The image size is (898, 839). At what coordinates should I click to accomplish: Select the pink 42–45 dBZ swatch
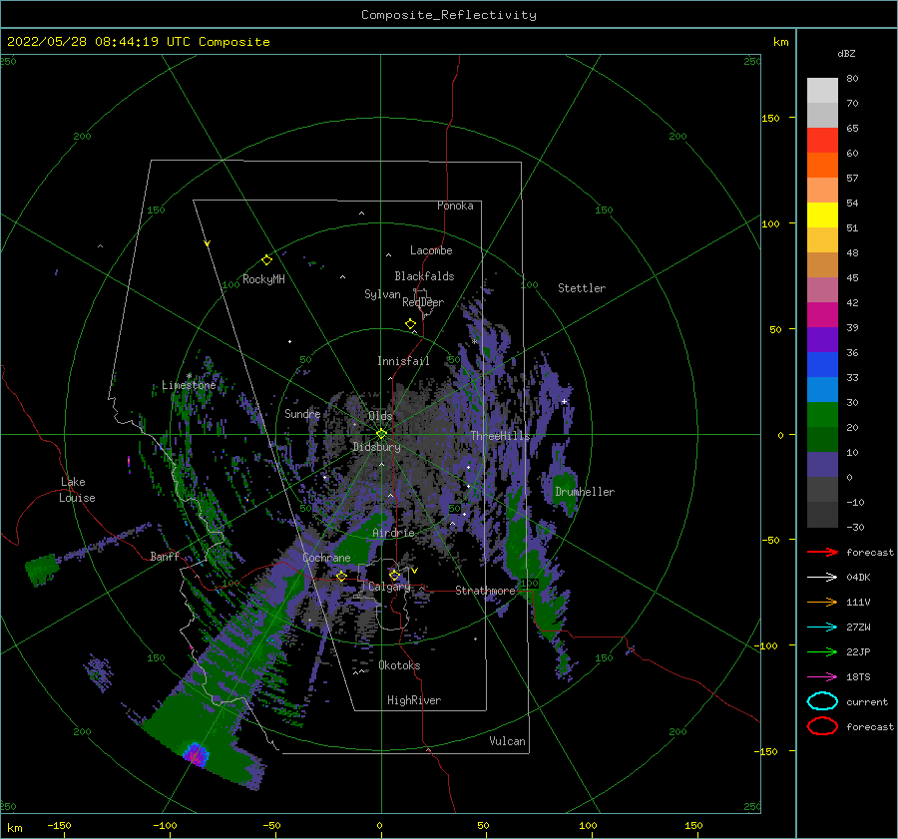(822, 290)
